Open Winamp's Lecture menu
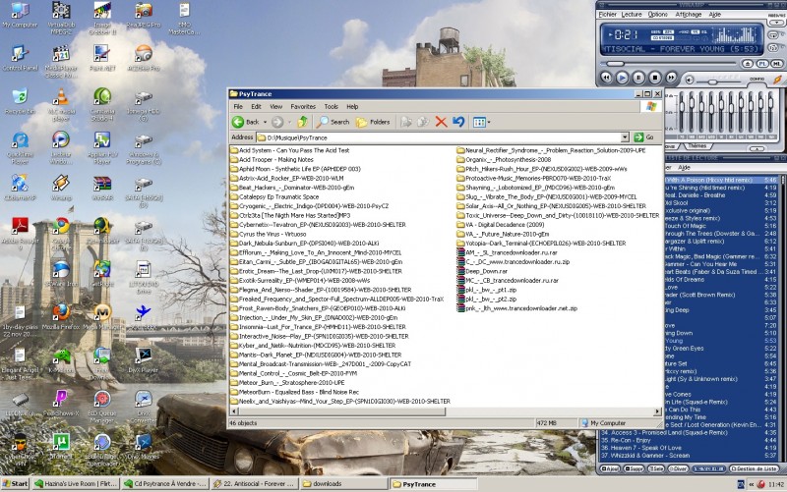Screen dimensions: 787x492 tap(632, 15)
